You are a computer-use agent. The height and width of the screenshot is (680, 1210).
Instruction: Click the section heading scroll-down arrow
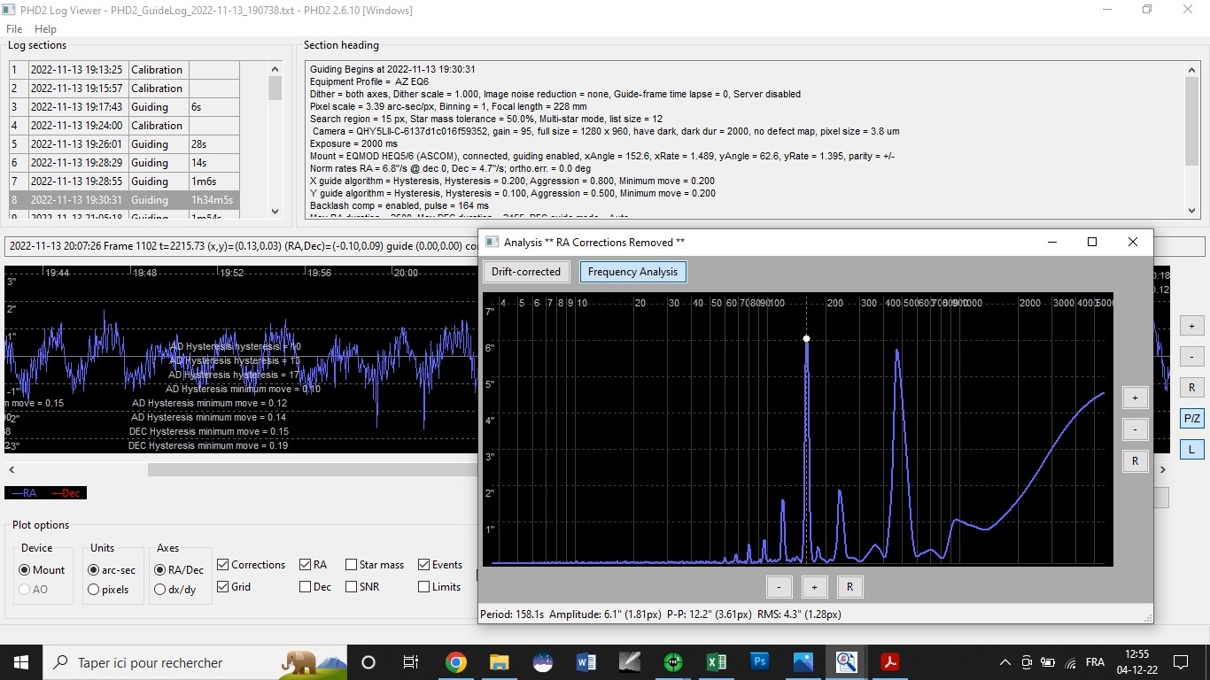tap(1192, 211)
